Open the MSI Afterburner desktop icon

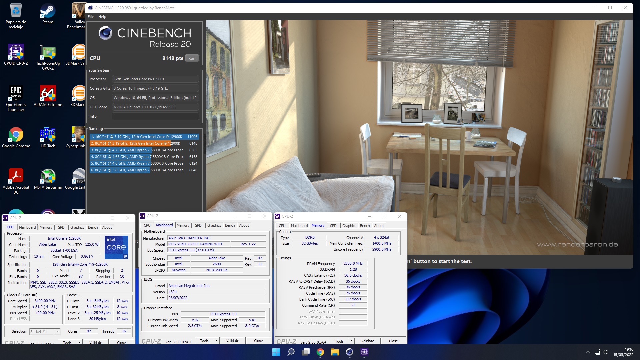48,179
